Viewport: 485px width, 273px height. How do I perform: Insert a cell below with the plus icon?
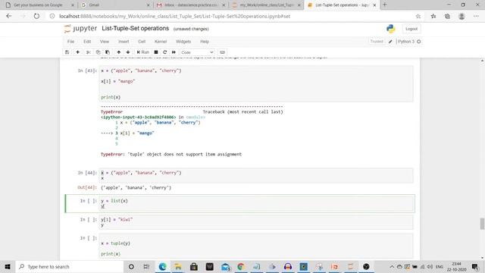[x=77, y=52]
